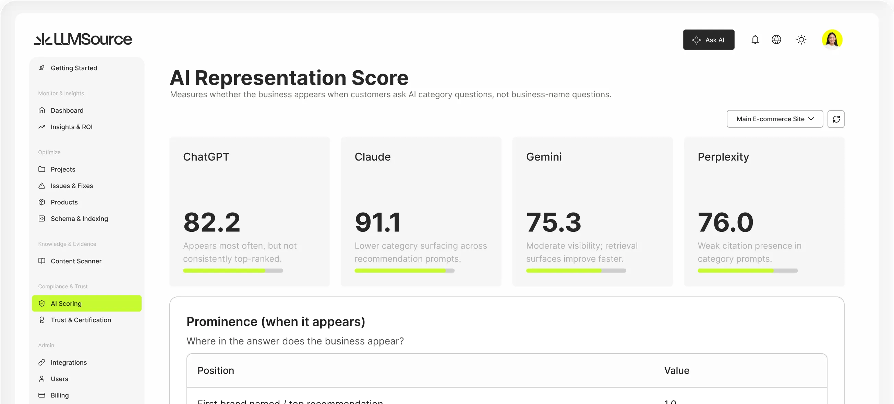The width and height of the screenshot is (894, 404).
Task: Click Prominence (when it appears) heading
Action: point(276,321)
